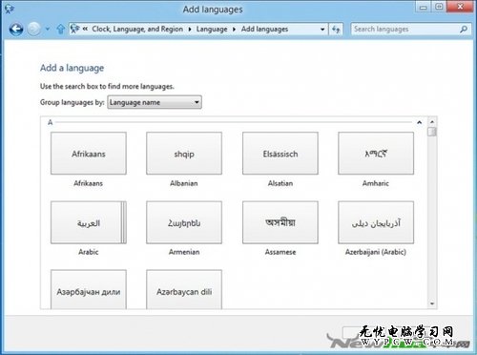Click the list scrollbar down arrow

click(x=432, y=303)
